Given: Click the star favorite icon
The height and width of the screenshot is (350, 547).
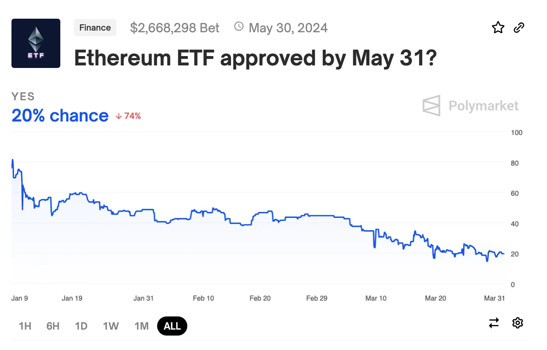Looking at the screenshot, I should coord(498,28).
